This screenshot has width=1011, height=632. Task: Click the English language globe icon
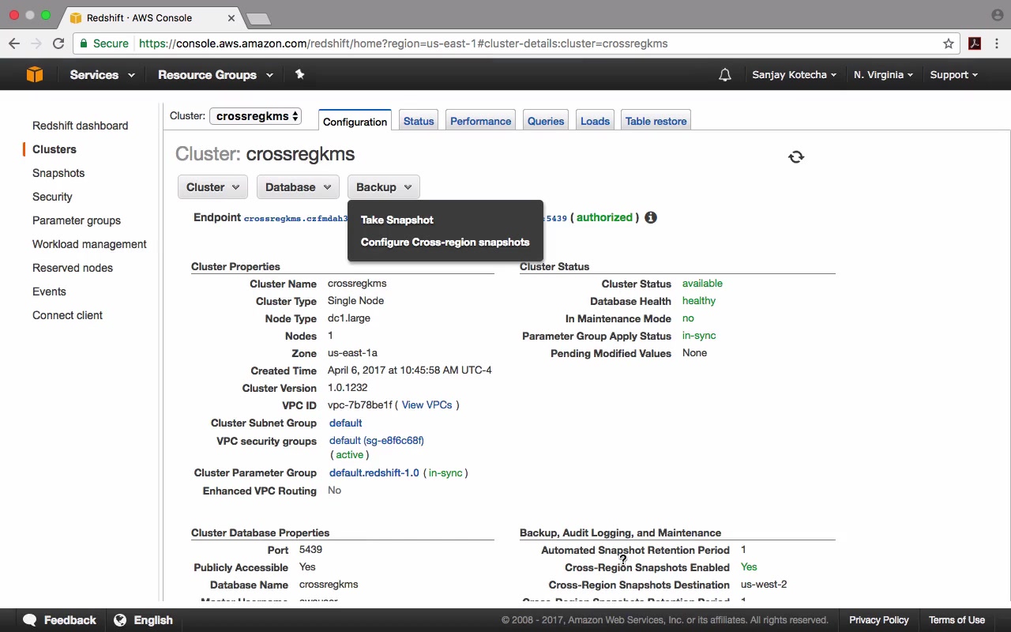click(120, 620)
